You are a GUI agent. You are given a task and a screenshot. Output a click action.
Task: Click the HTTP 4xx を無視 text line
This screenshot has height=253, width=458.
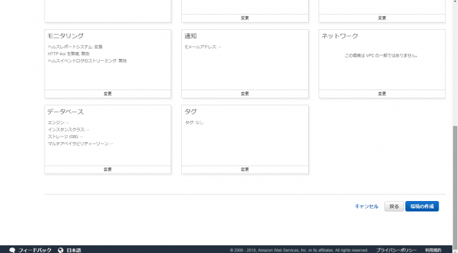tap(69, 53)
